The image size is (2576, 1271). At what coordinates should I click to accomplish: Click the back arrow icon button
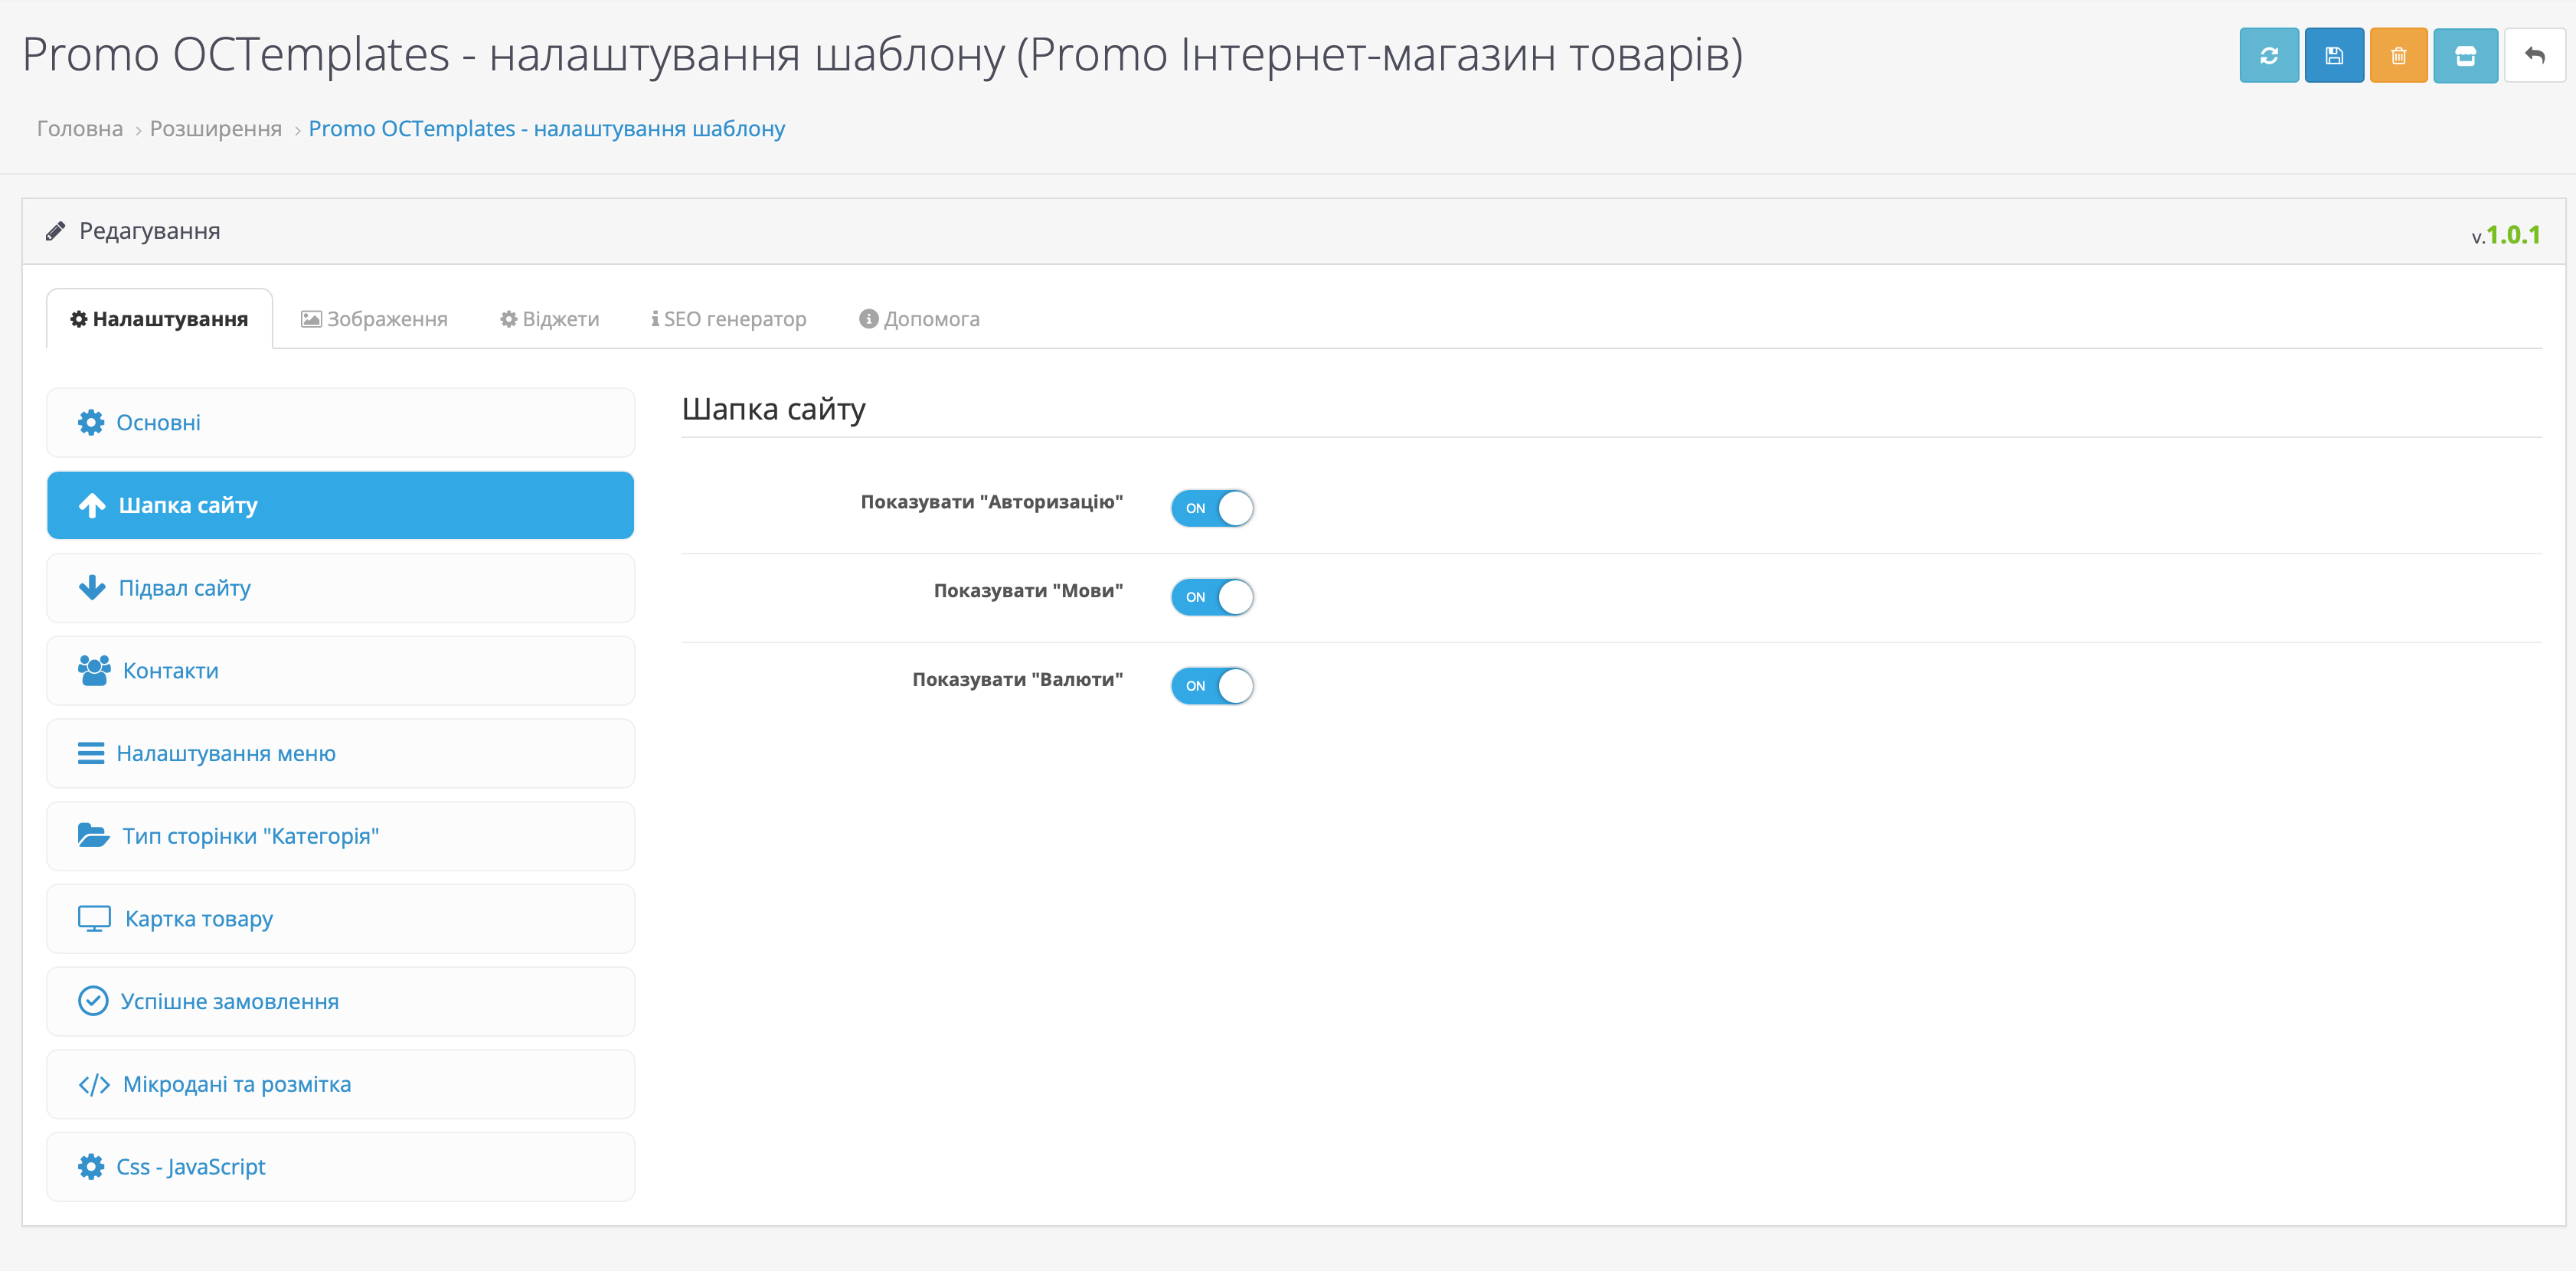[2534, 56]
